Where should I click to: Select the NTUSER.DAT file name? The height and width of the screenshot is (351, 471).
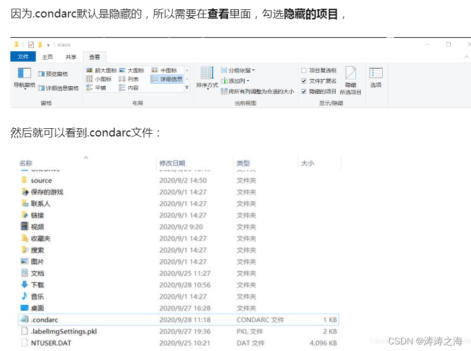[x=51, y=343]
